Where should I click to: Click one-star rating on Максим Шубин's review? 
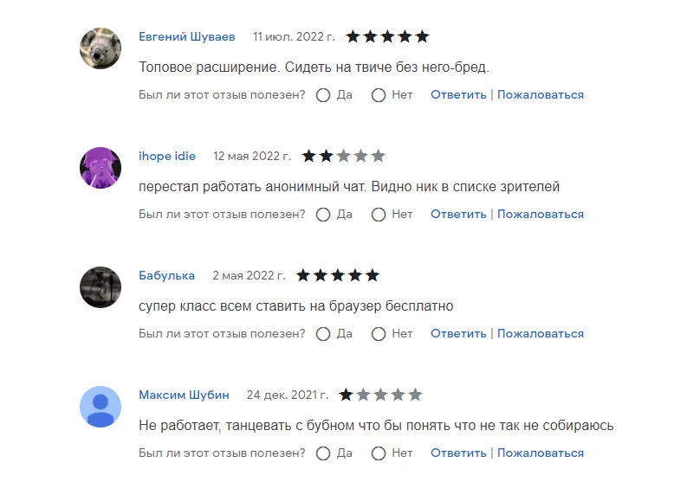pos(380,395)
